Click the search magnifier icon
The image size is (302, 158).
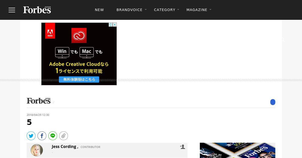[283, 40]
